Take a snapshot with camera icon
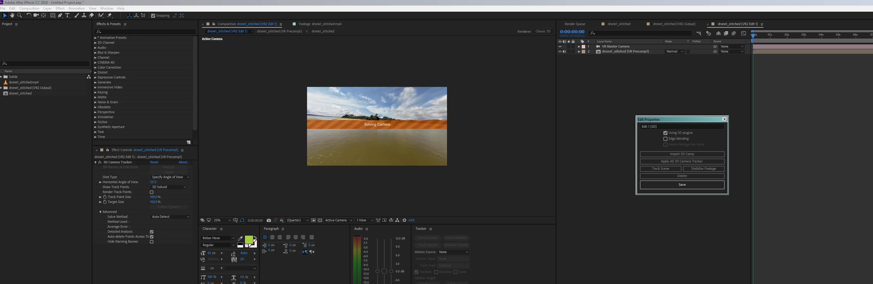Viewport: 873px width, 284px height. point(269,220)
